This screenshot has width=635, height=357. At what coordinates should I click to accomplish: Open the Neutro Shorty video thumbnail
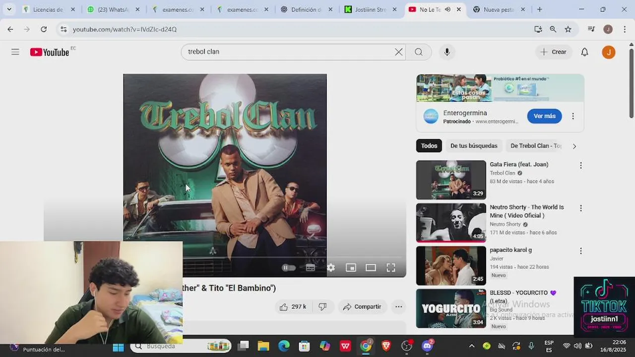[451, 223]
